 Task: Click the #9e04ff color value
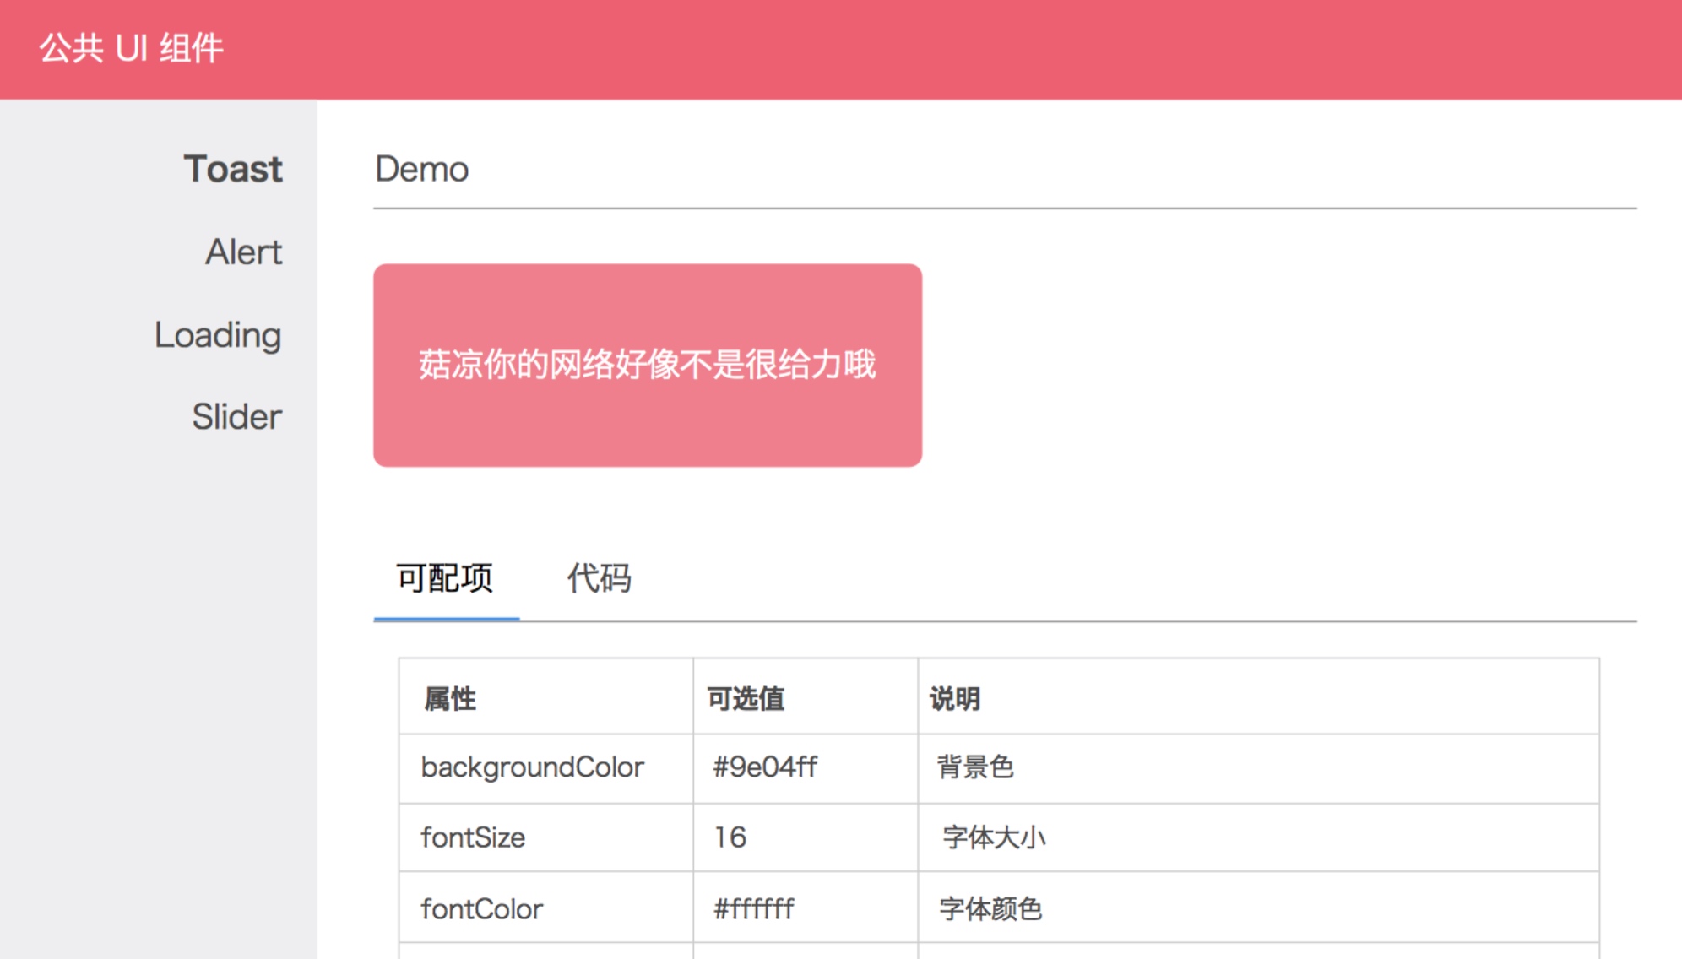click(765, 767)
